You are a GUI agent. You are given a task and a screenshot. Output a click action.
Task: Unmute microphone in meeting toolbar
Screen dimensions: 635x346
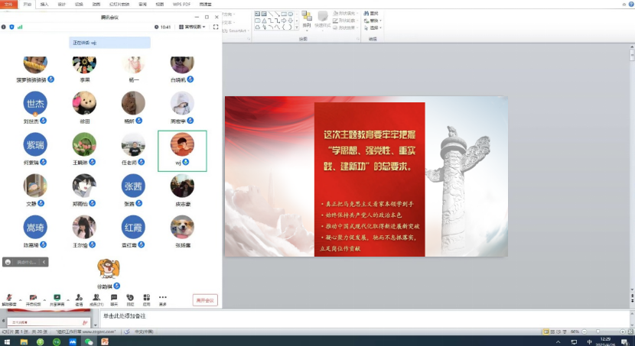tap(8, 298)
